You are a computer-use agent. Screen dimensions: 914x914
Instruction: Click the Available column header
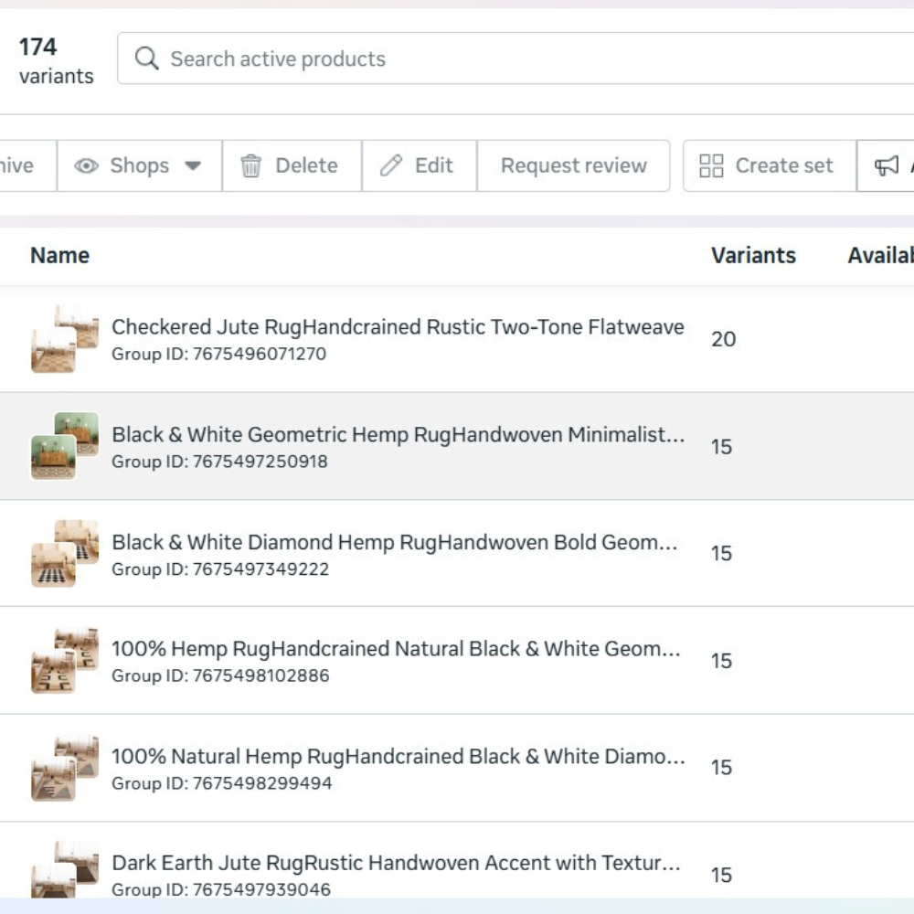(880, 255)
